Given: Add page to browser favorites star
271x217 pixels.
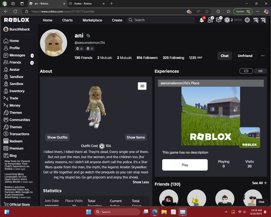Looking at the screenshot, I should 207,11.
